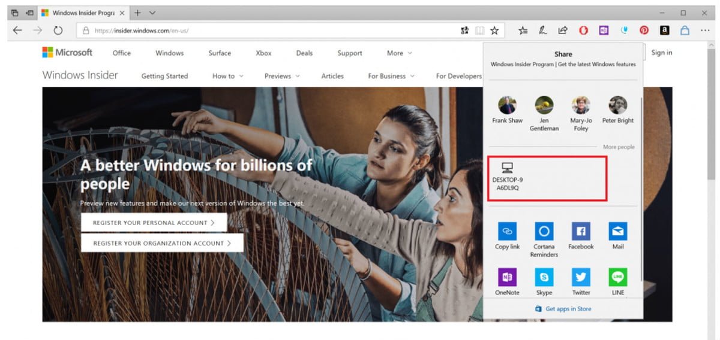Set these tabs aside
720x340 pixels.
pos(29,13)
